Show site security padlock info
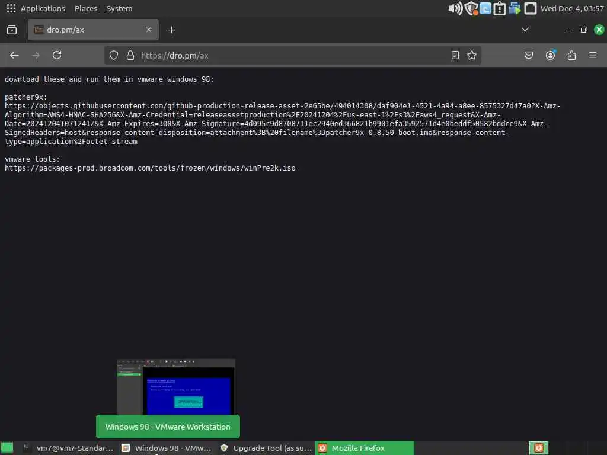The width and height of the screenshot is (607, 455). pyautogui.click(x=130, y=55)
